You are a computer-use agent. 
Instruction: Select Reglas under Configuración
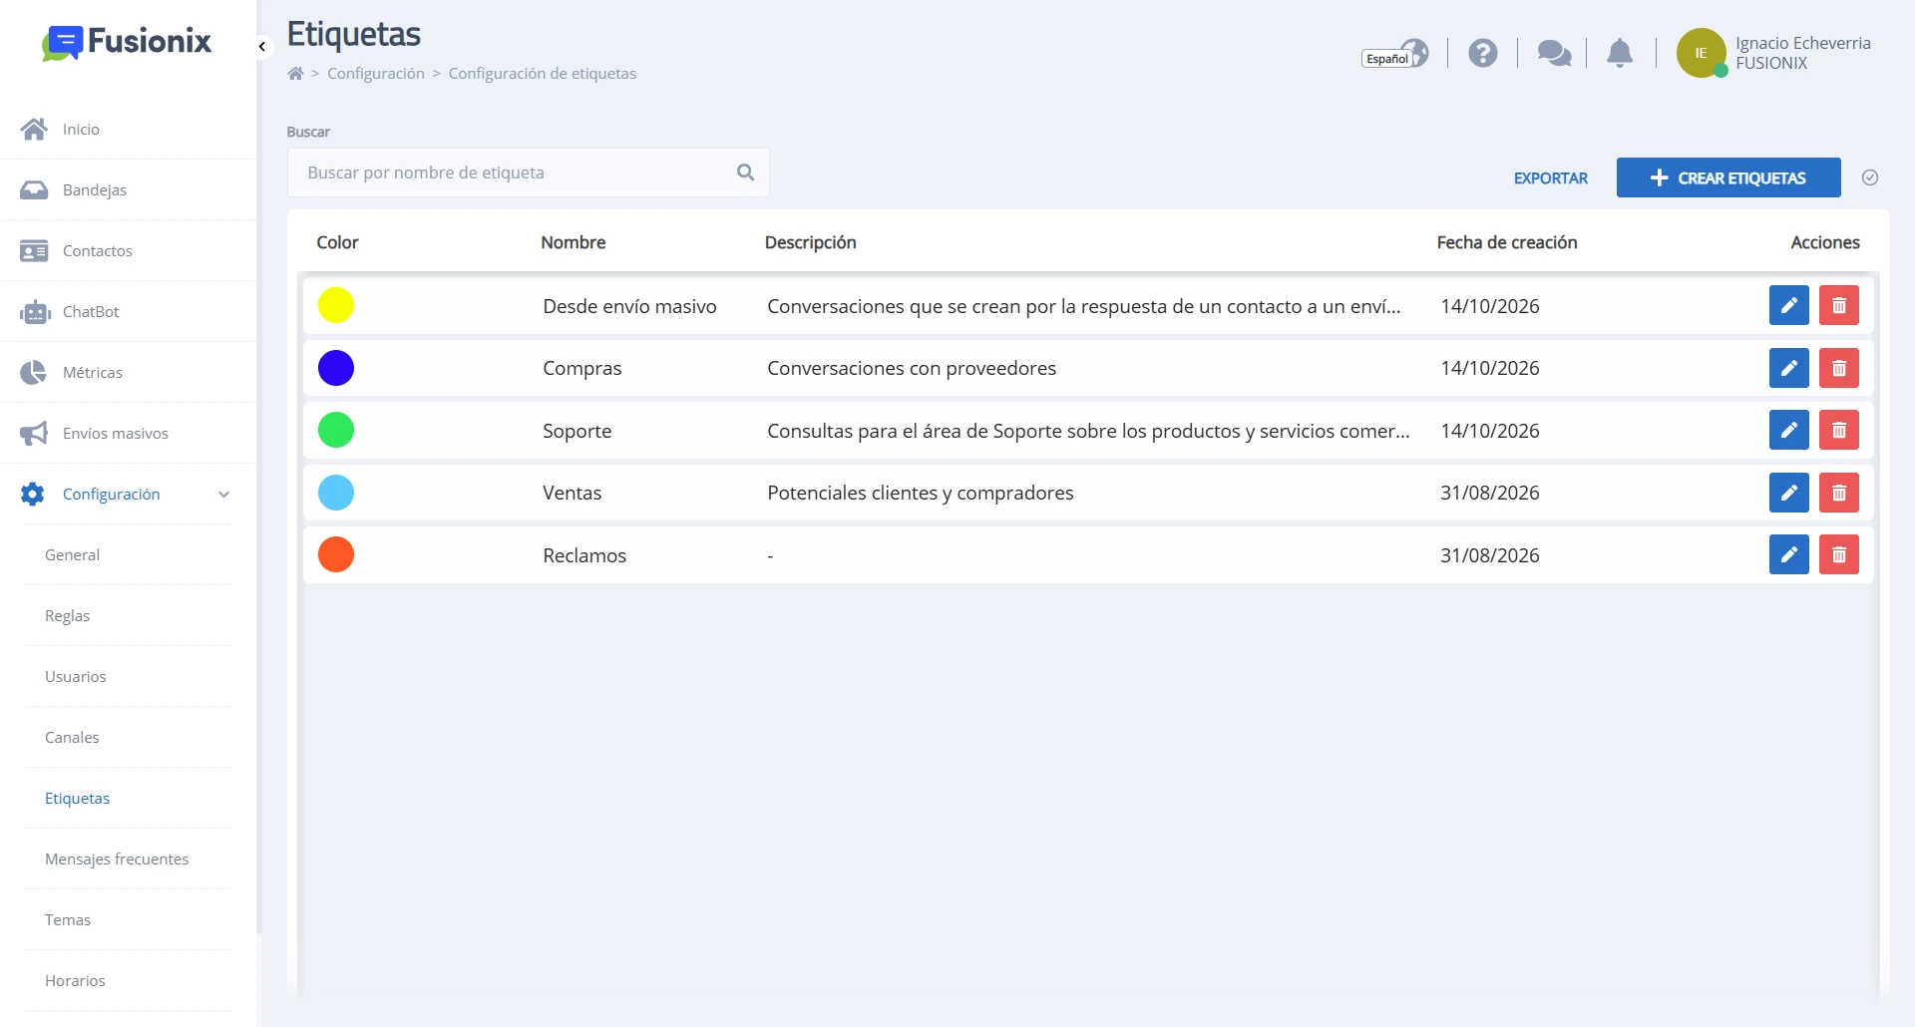(128, 616)
